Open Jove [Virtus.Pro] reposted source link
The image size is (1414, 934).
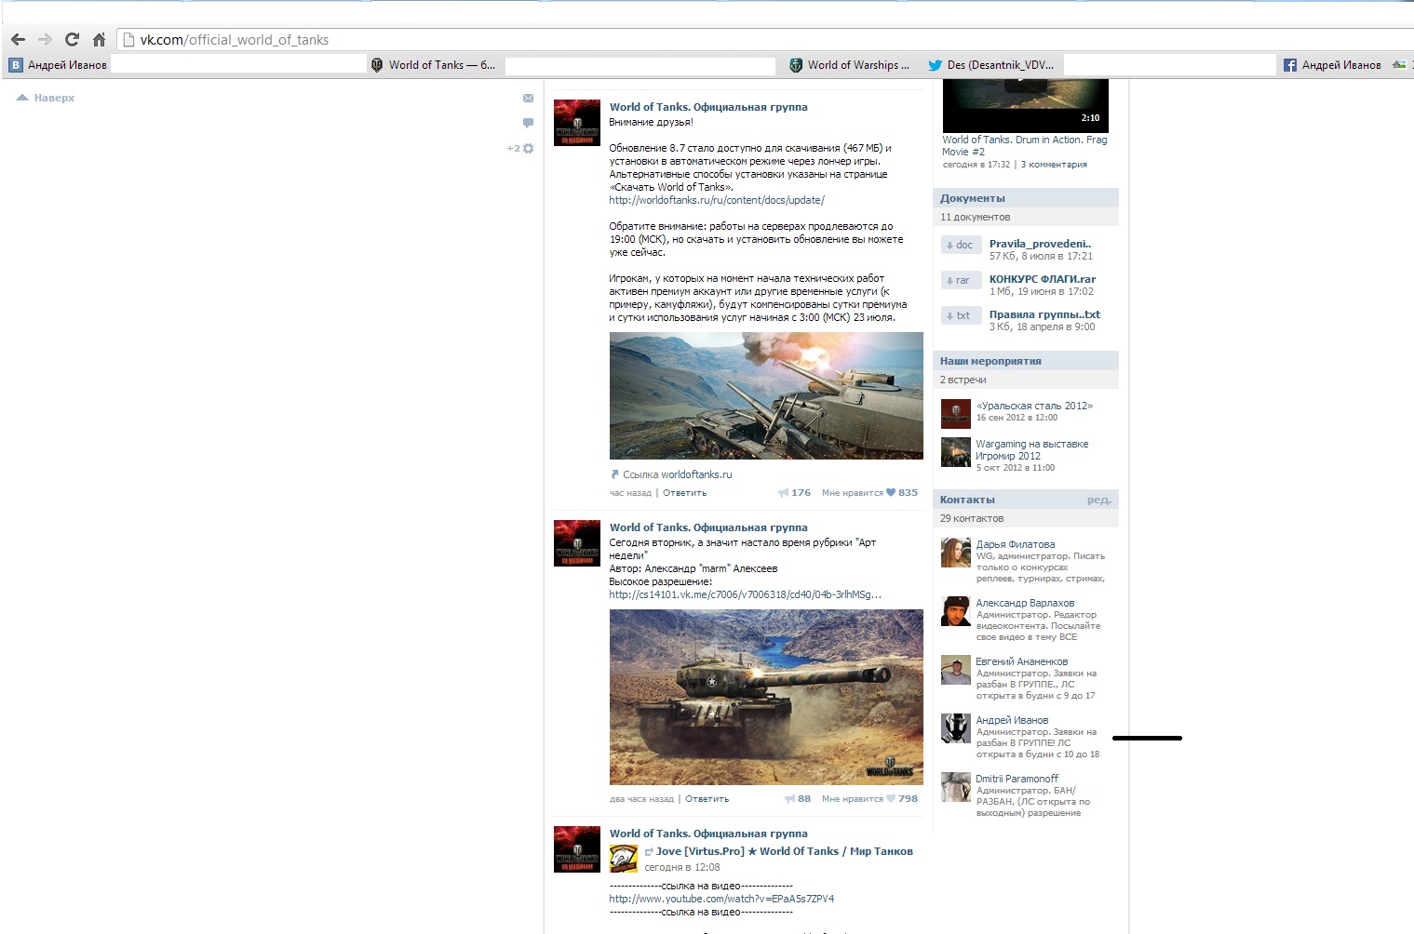(x=784, y=851)
